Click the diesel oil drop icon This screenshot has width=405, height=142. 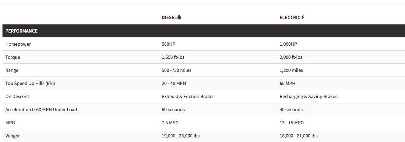179,17
